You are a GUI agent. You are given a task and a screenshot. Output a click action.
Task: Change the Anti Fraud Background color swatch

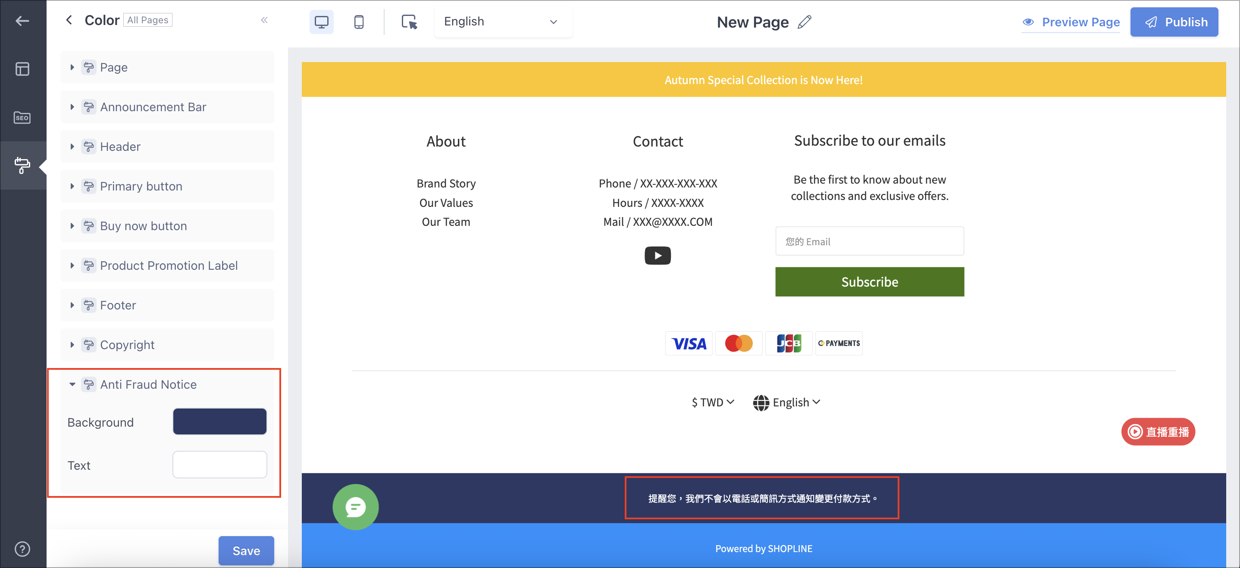point(219,422)
